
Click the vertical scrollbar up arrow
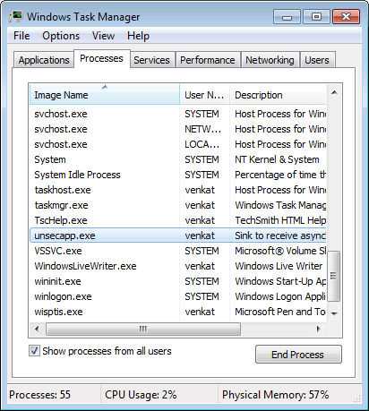pyautogui.click(x=334, y=92)
